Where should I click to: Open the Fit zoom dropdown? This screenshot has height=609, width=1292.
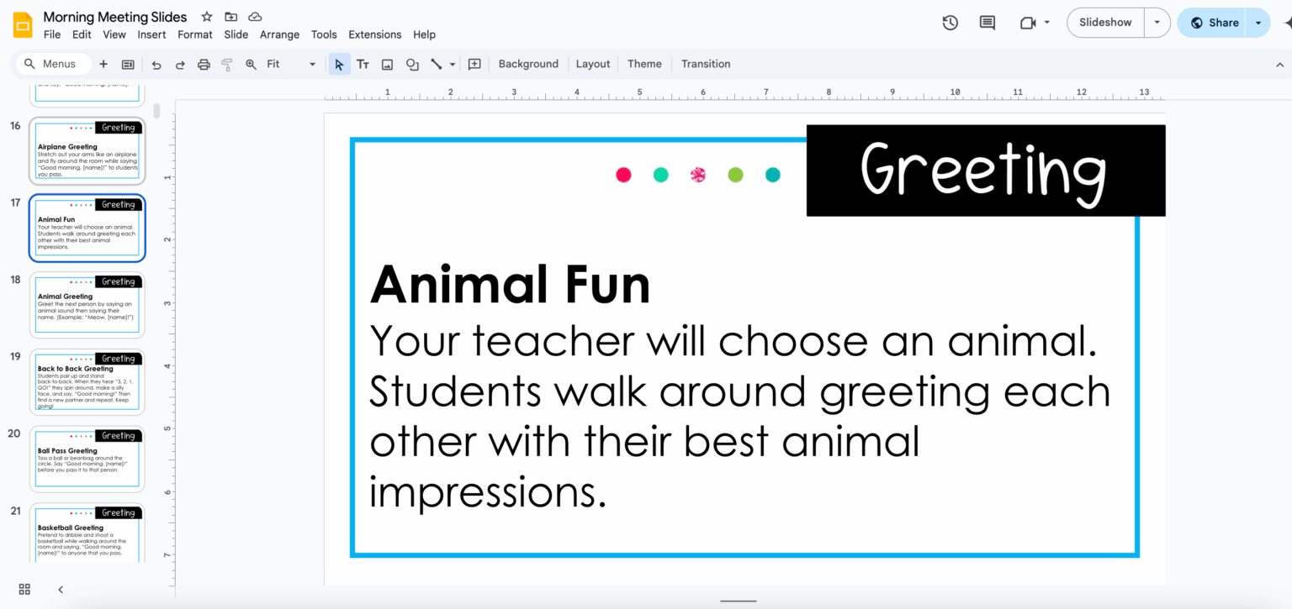coord(312,64)
